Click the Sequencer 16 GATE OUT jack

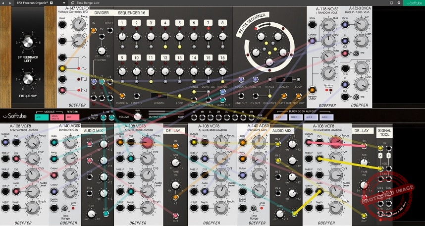coord(222,100)
